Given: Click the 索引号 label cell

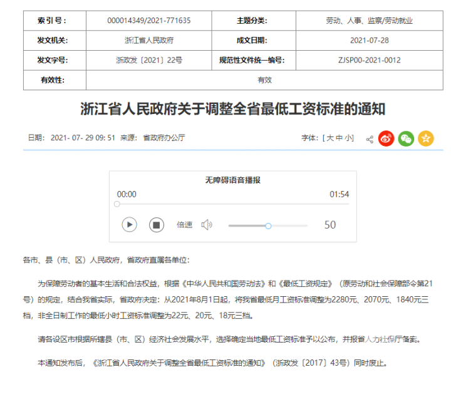Looking at the screenshot, I should 54,21.
